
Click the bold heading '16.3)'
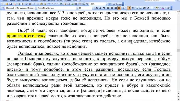click(22, 31)
